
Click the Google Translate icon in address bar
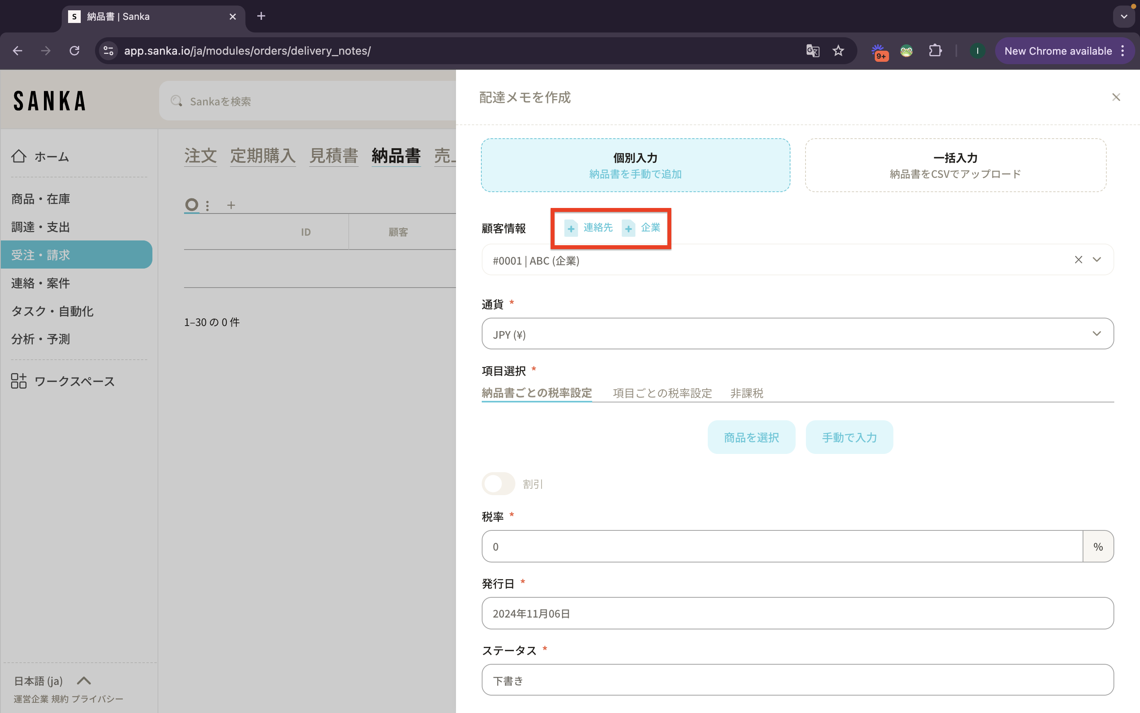coord(813,51)
